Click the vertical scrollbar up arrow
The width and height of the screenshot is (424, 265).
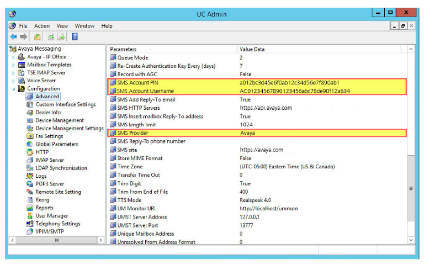tap(411, 49)
